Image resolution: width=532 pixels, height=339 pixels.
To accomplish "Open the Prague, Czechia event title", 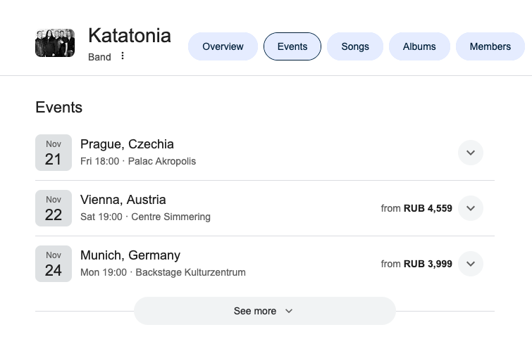I will tap(127, 144).
